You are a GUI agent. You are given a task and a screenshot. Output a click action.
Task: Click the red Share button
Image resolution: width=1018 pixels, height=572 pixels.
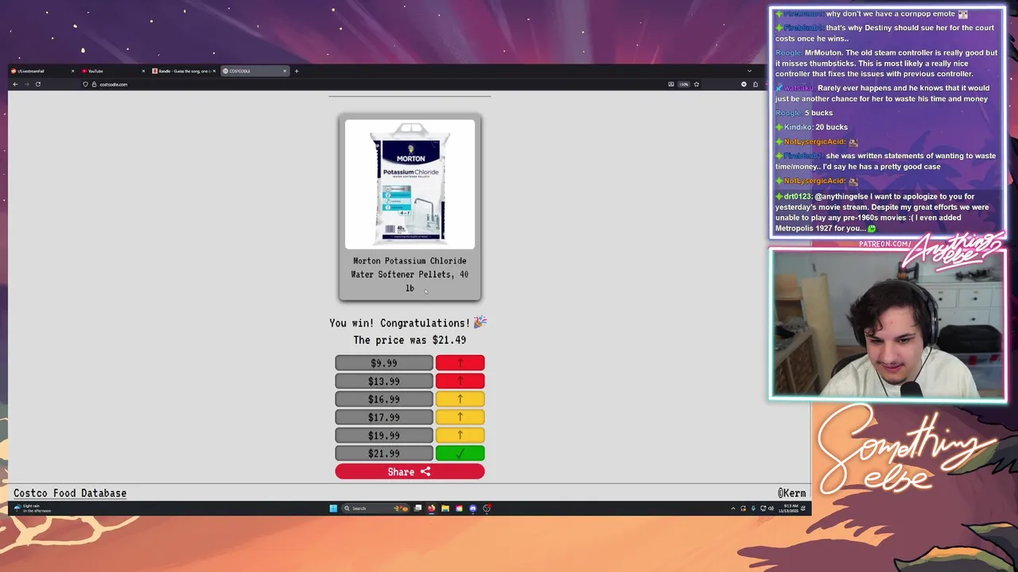[x=410, y=472]
